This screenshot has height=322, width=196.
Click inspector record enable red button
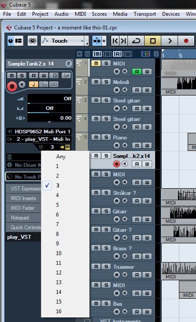point(12,86)
